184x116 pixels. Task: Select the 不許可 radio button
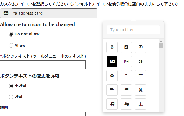click(x=11, y=86)
